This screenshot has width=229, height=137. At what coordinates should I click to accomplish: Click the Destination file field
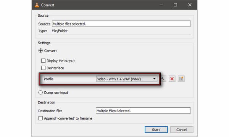pos(143,111)
